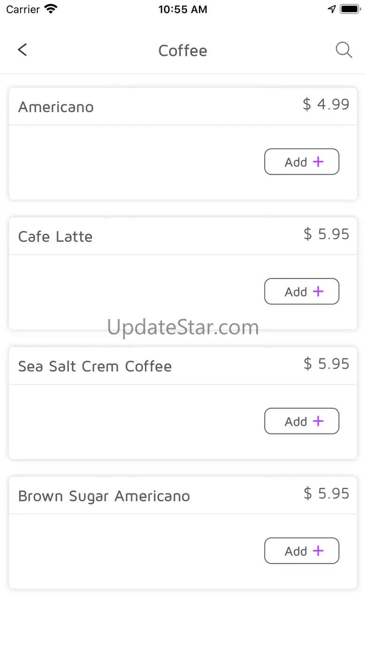Screen dimensions: 366x651
Task: Tap the battery icon in status bar
Action: [350, 9]
